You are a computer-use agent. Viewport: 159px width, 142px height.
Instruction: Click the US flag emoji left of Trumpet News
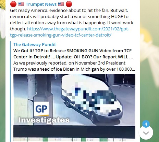point(21,4)
